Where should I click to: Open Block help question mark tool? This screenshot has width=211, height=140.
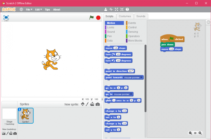(127, 9)
